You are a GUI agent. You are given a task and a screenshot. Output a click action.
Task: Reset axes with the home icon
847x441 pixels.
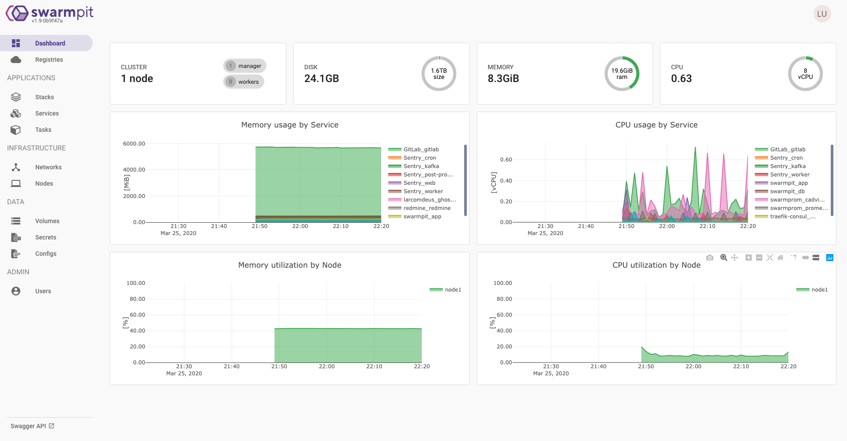781,258
